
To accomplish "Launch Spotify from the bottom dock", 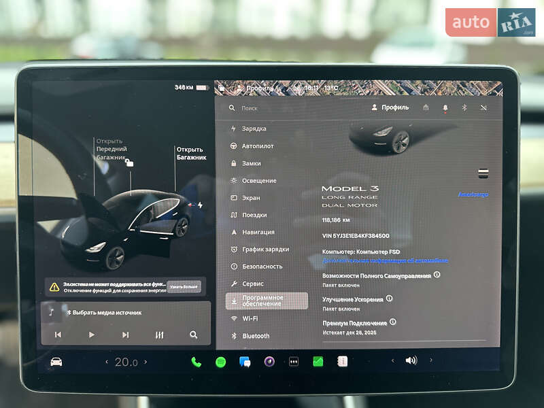I will point(220,362).
